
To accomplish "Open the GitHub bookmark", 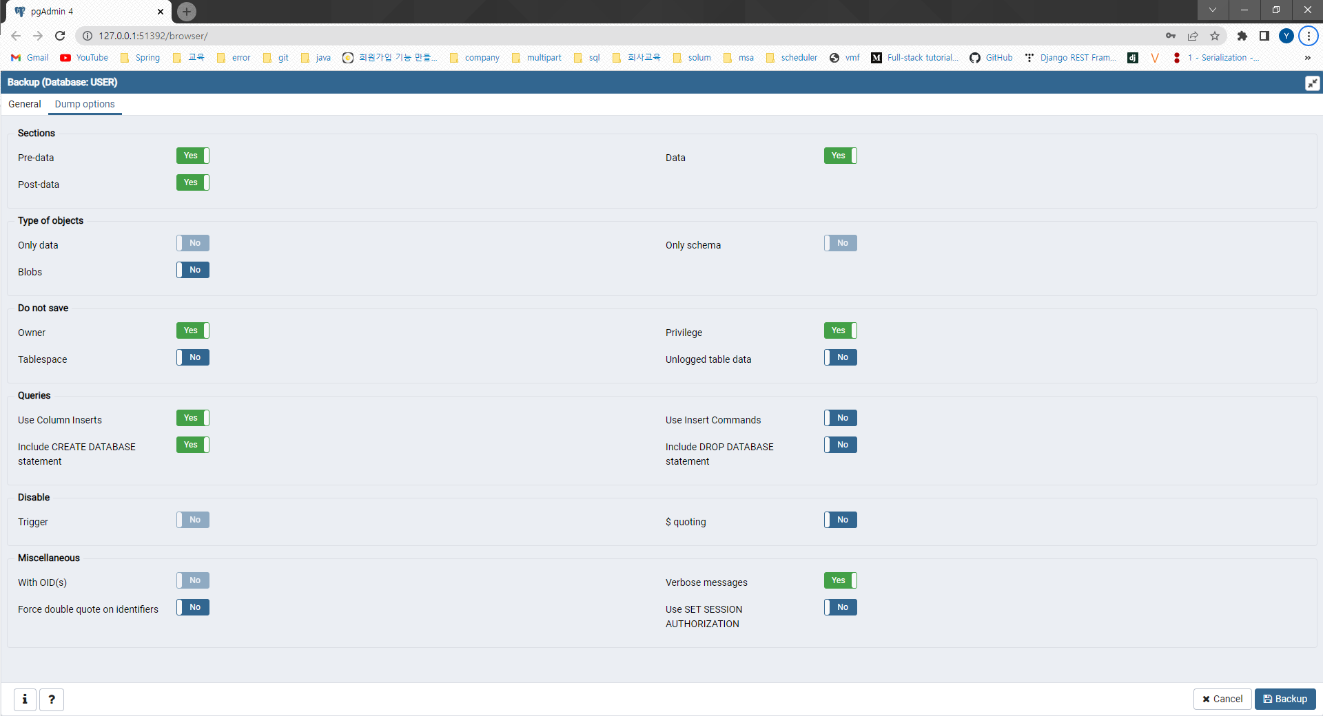I will (991, 58).
